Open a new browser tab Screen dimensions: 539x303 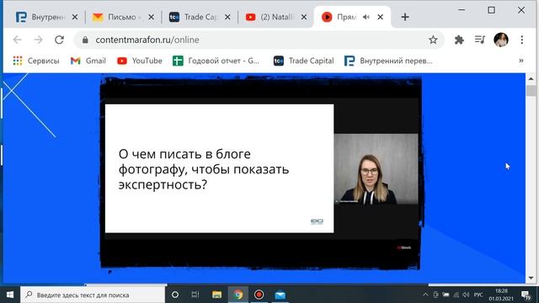click(405, 17)
